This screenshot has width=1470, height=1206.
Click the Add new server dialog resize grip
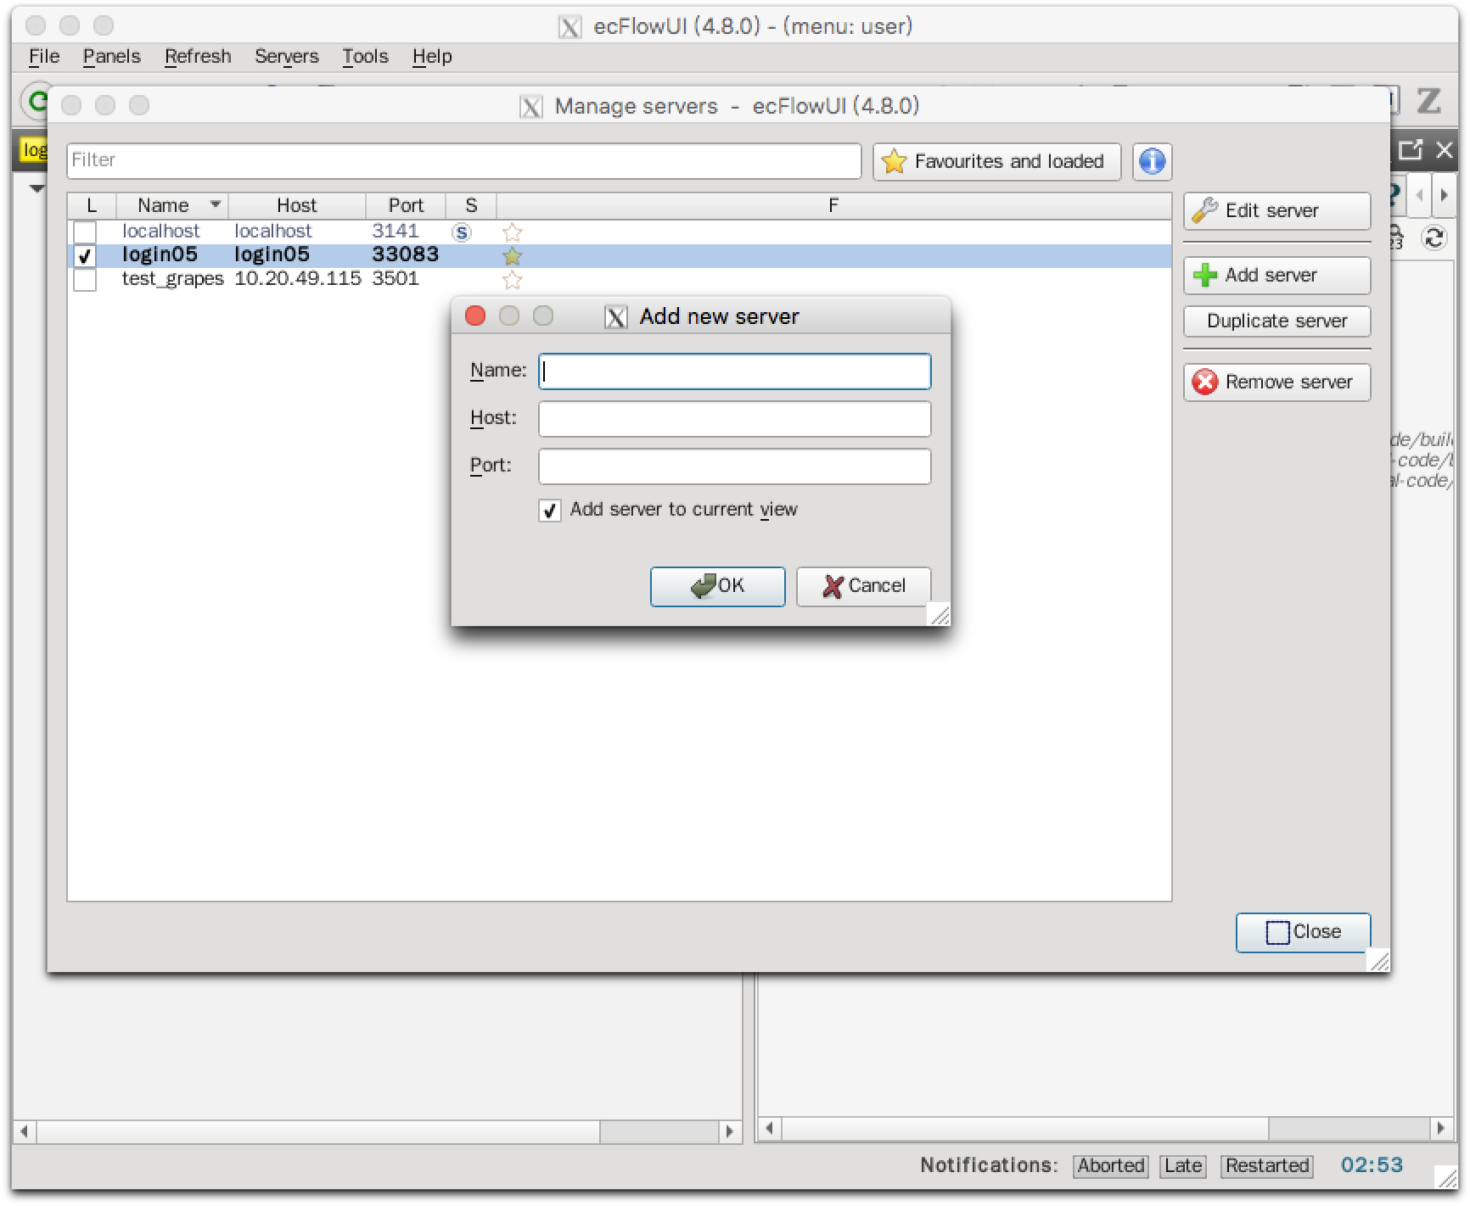point(940,616)
